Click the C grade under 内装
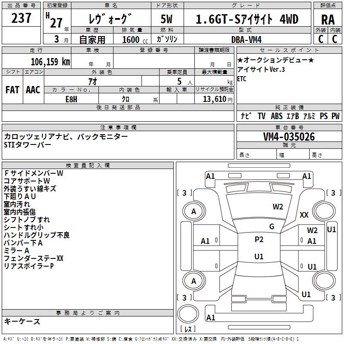This screenshot has height=344, width=344. pos(335,39)
